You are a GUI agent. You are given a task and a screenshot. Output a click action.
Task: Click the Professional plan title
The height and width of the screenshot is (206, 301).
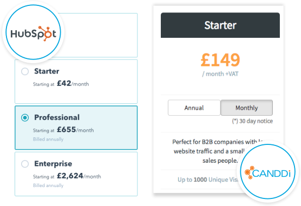click(57, 117)
